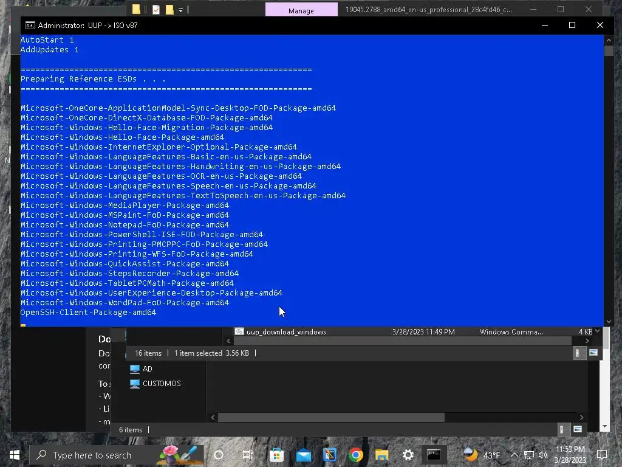Open the volume control tray icon

pos(542,455)
